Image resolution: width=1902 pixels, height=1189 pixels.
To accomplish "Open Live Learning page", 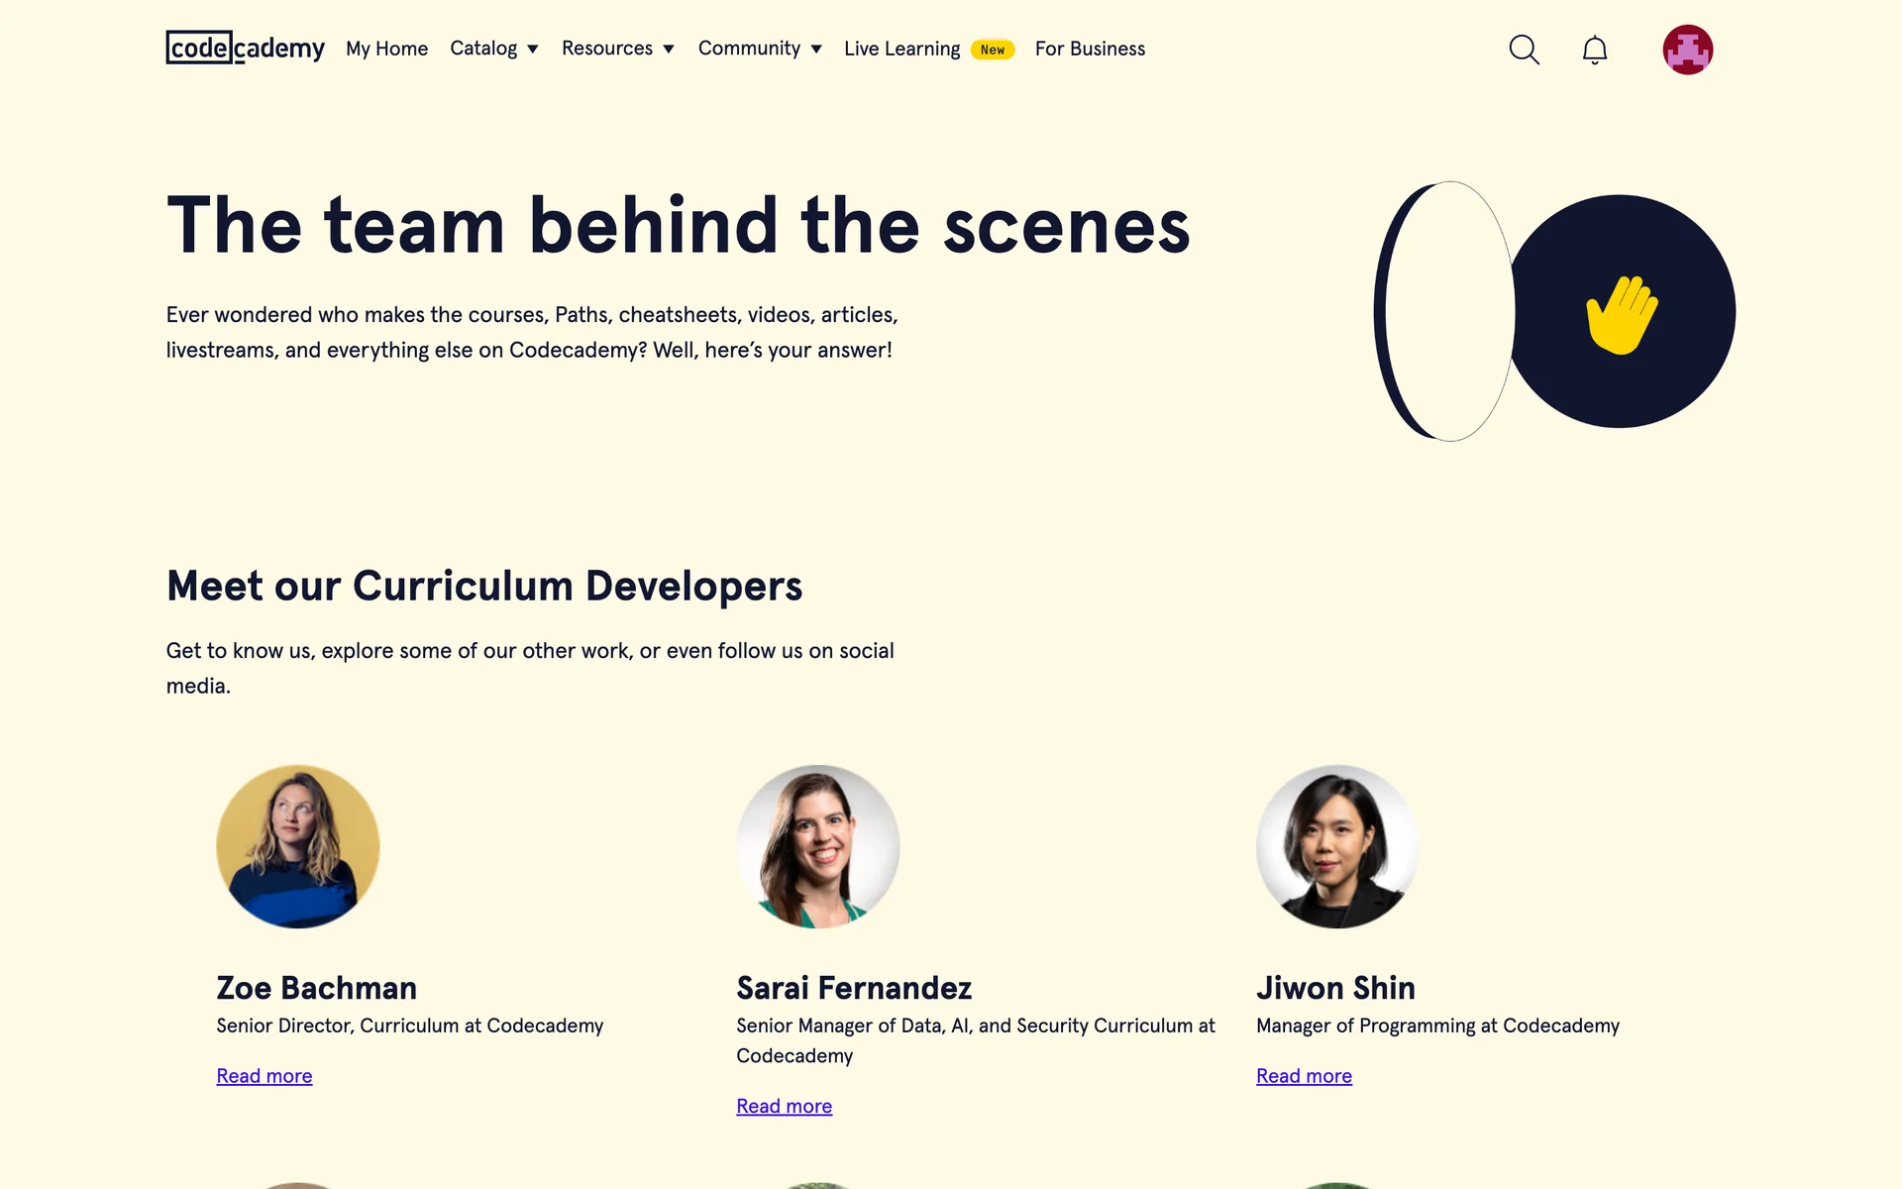I will tap(901, 49).
